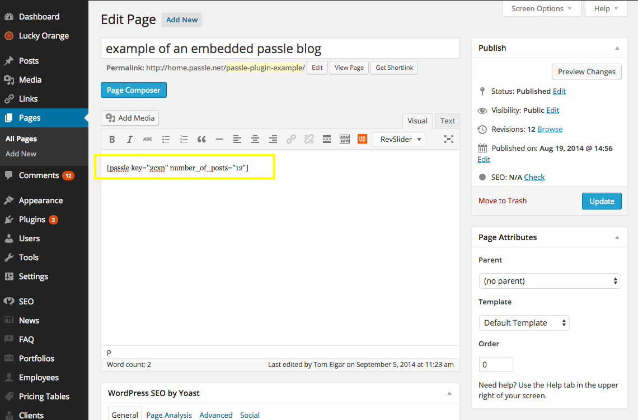
Task: Move page to Trash
Action: [503, 201]
